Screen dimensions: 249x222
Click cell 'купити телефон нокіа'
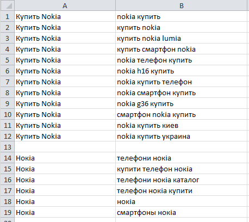click(x=181, y=169)
